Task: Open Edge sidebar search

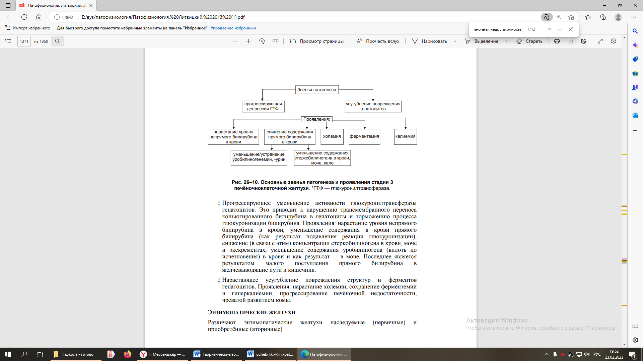Action: tap(635, 31)
